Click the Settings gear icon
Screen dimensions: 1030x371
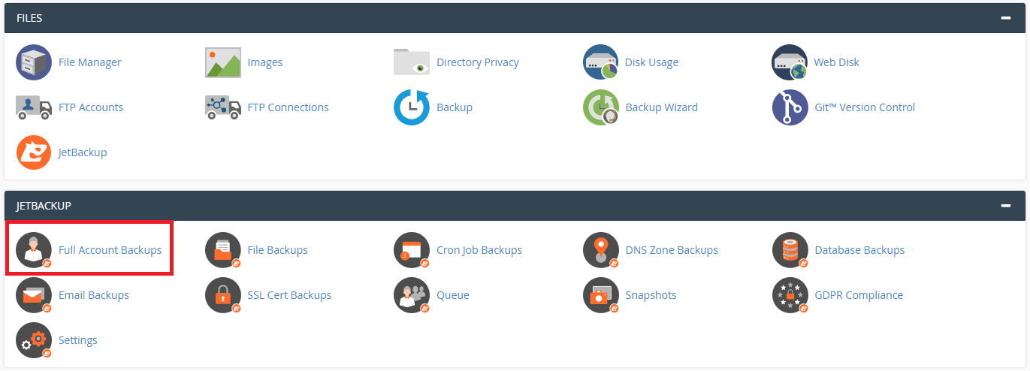(x=34, y=340)
